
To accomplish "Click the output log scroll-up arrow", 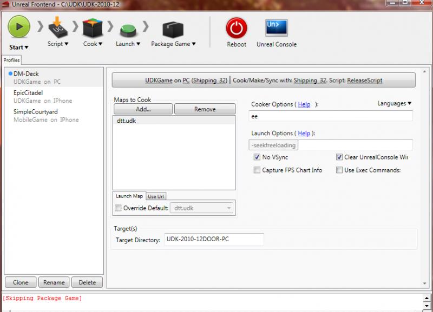I will click(x=427, y=298).
